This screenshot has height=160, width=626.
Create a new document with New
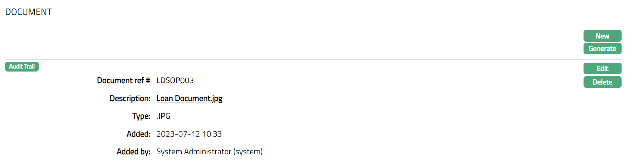click(602, 36)
